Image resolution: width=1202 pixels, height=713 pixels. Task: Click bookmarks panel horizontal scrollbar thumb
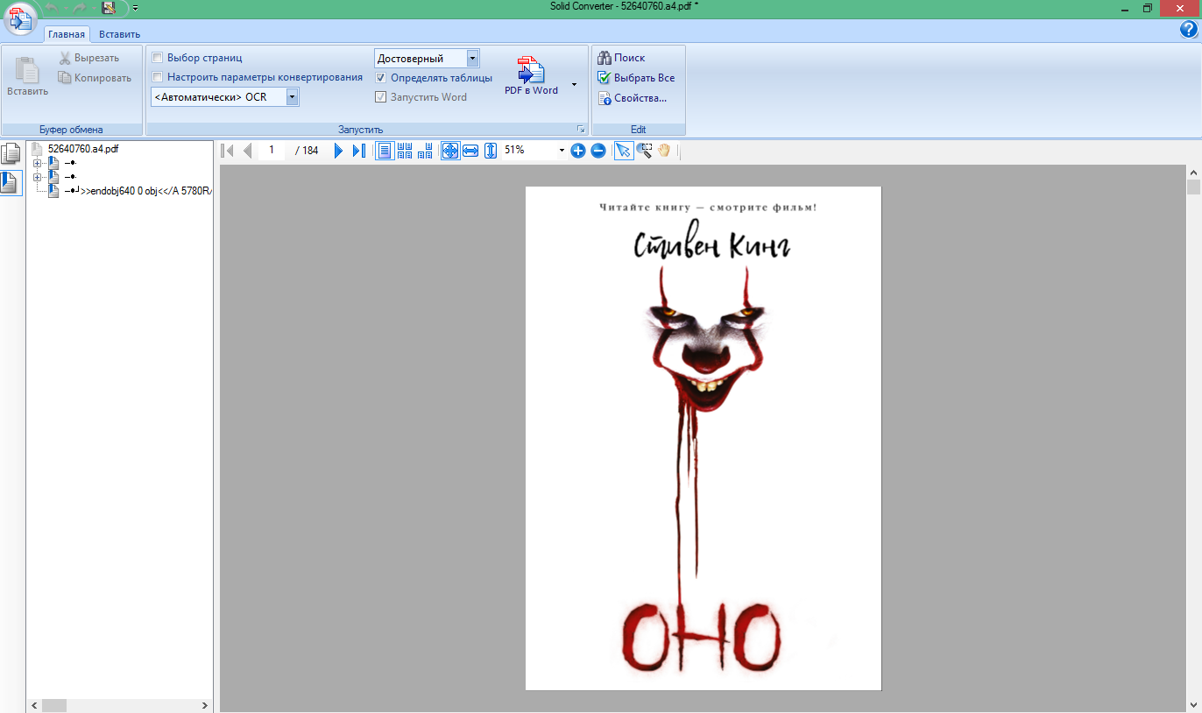tap(54, 705)
